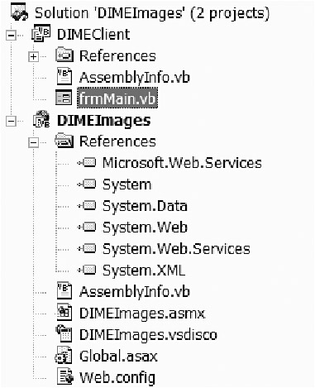This screenshot has width=315, height=388.
Task: Select the DIMEImages.asmx file icon
Action: [64, 313]
